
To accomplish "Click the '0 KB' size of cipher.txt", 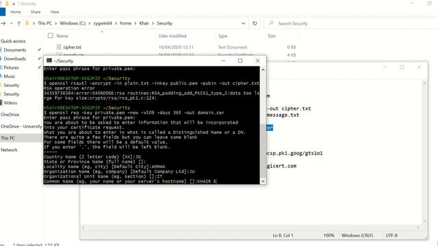I will [292, 47].
